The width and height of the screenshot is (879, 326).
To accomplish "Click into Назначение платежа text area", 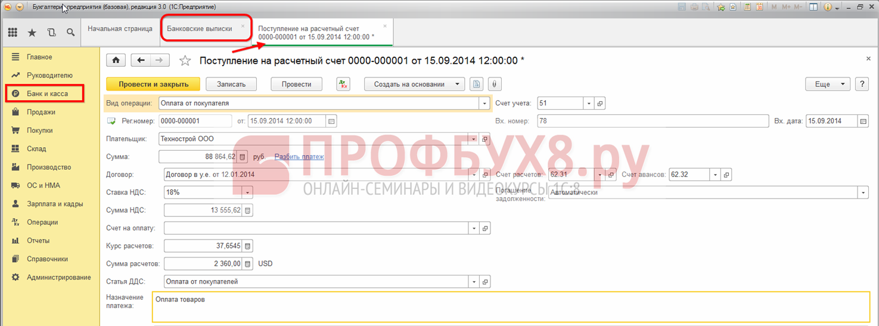I will click(511, 308).
